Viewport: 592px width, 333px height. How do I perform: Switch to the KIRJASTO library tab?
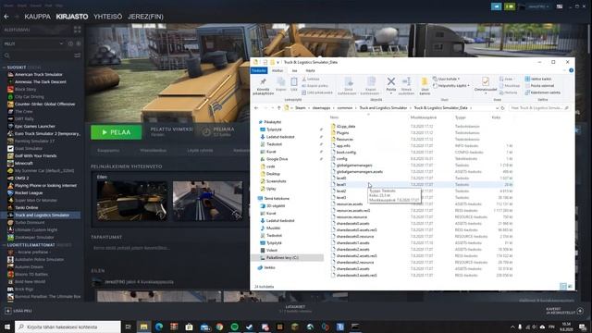coord(72,17)
